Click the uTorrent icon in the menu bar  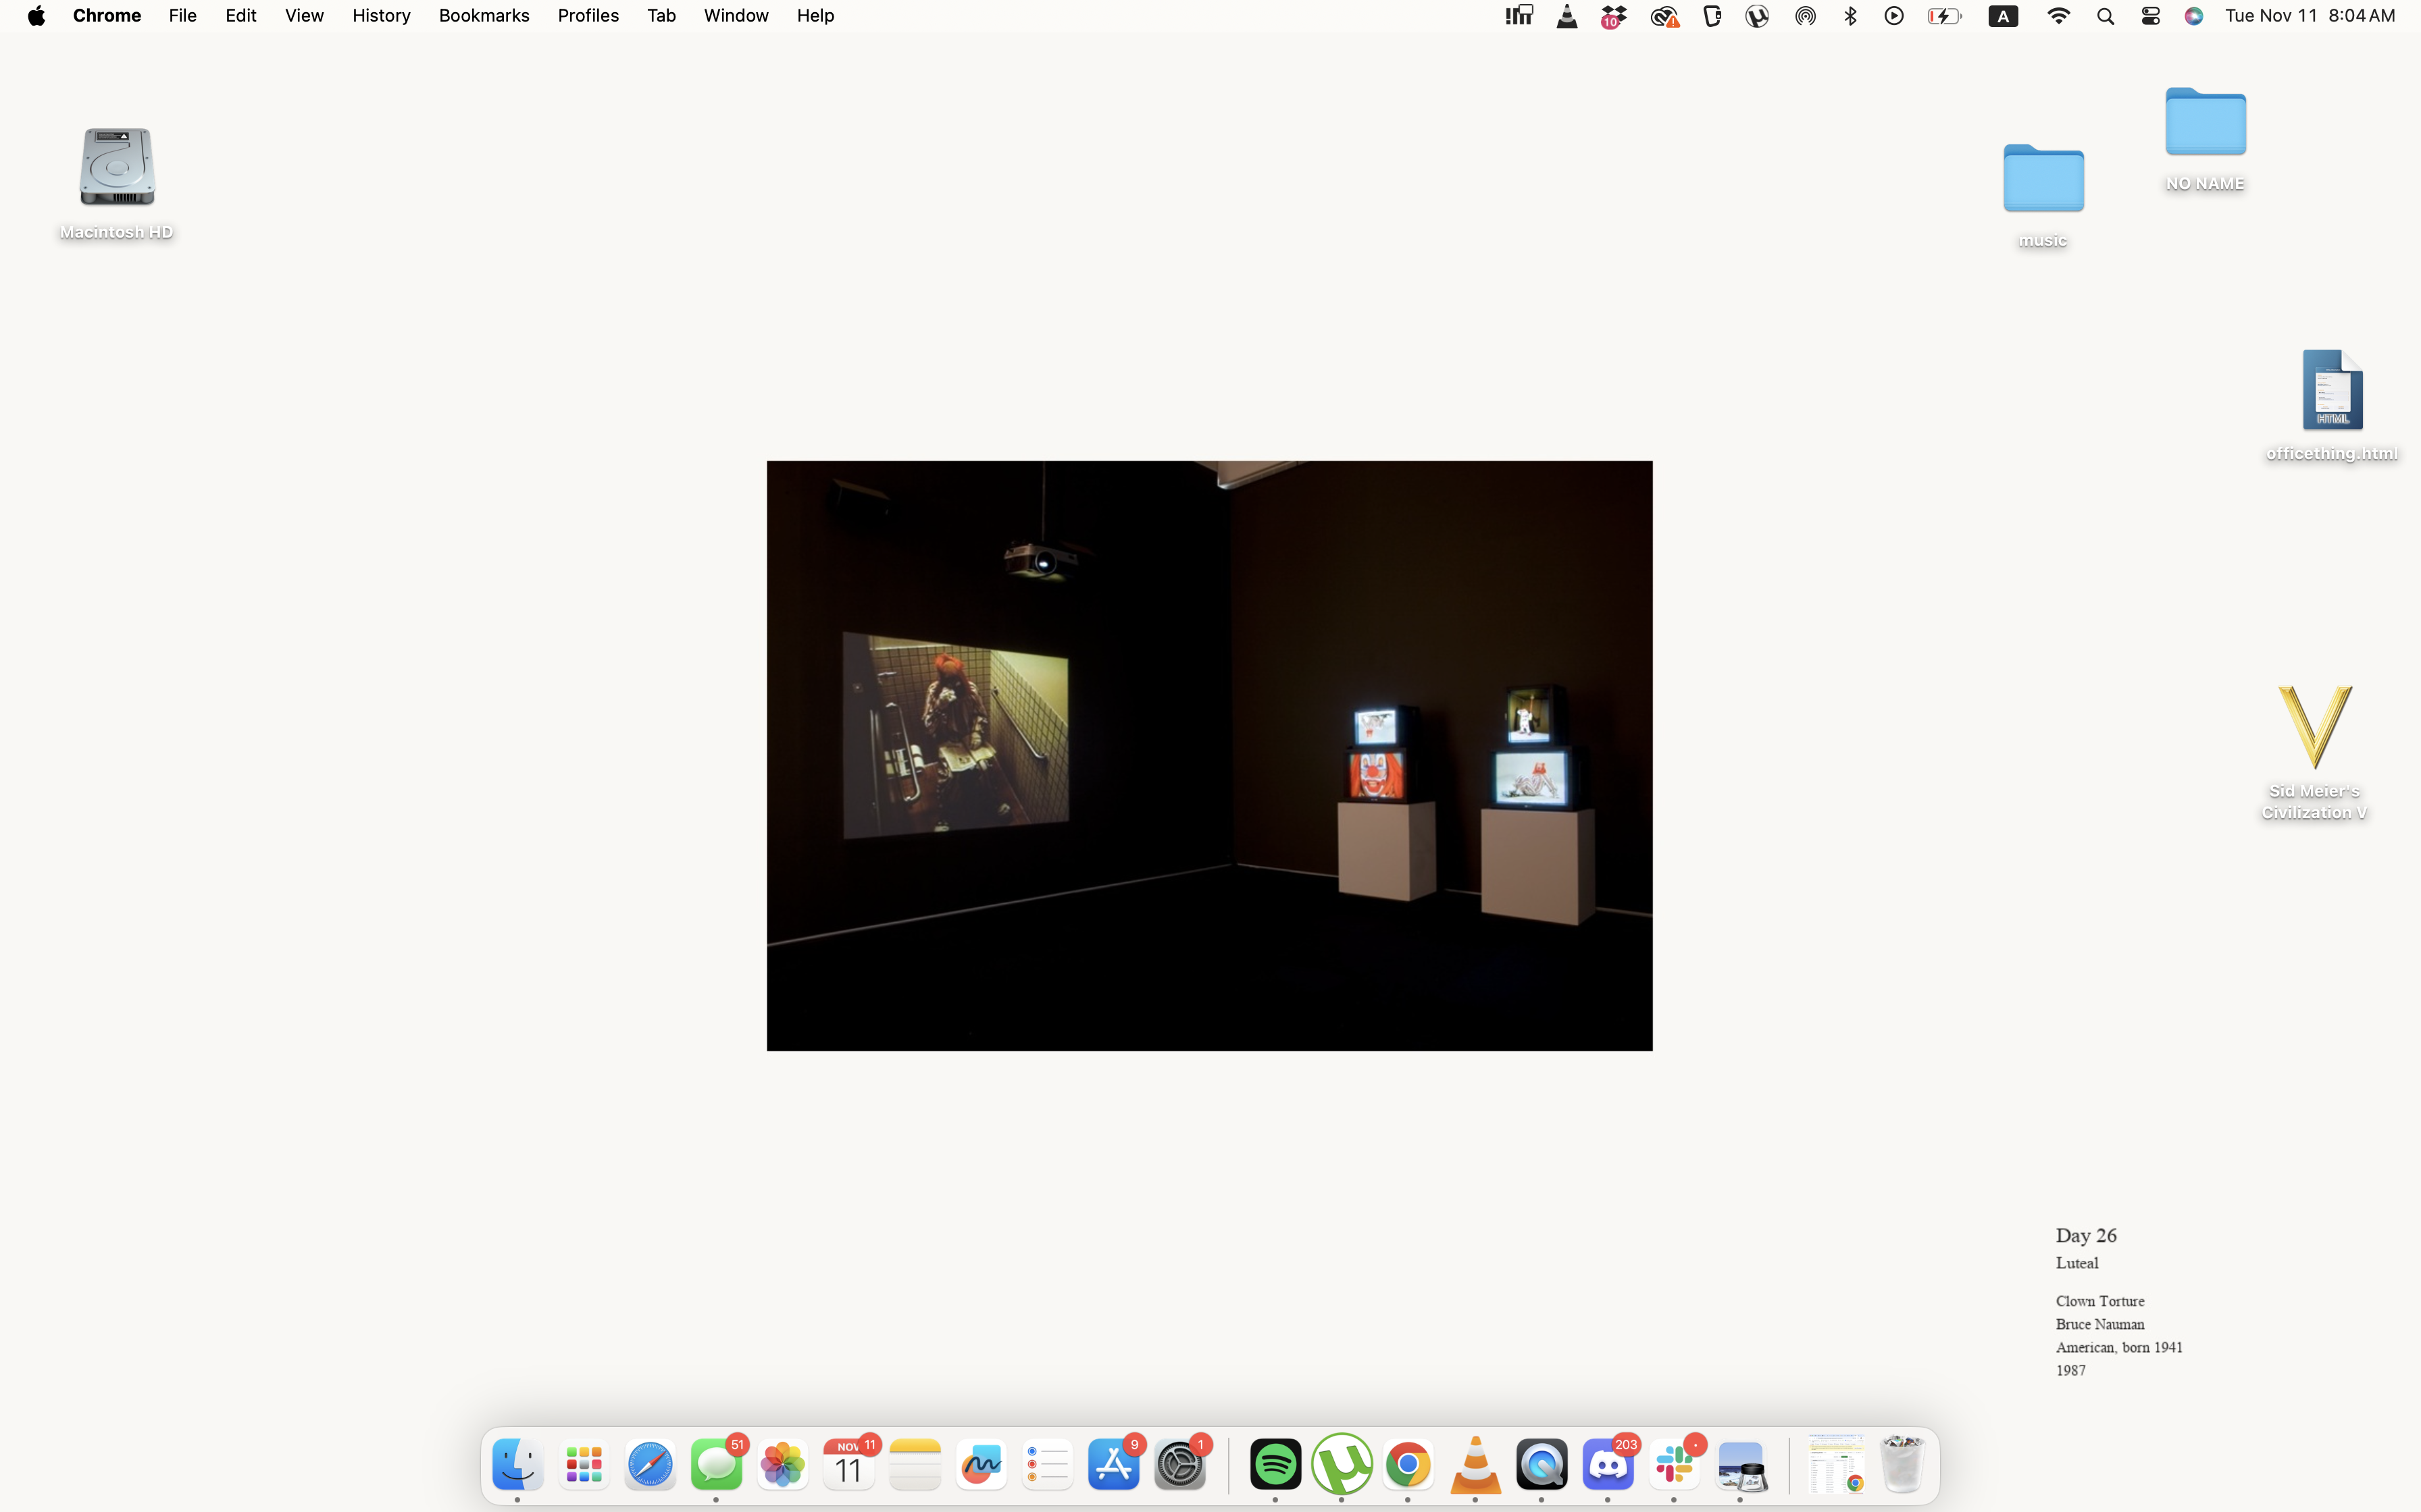pyautogui.click(x=1758, y=15)
